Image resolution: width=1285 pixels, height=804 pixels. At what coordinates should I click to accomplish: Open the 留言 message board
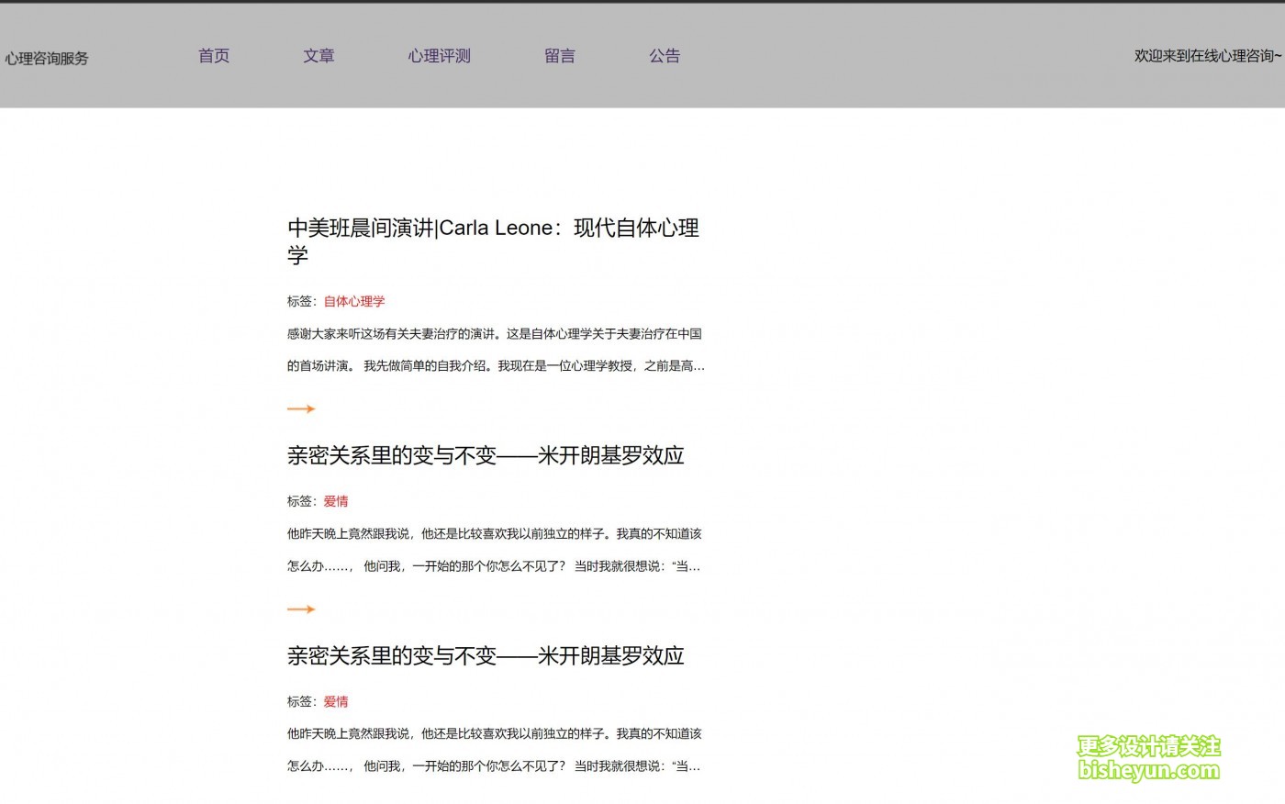coord(560,56)
